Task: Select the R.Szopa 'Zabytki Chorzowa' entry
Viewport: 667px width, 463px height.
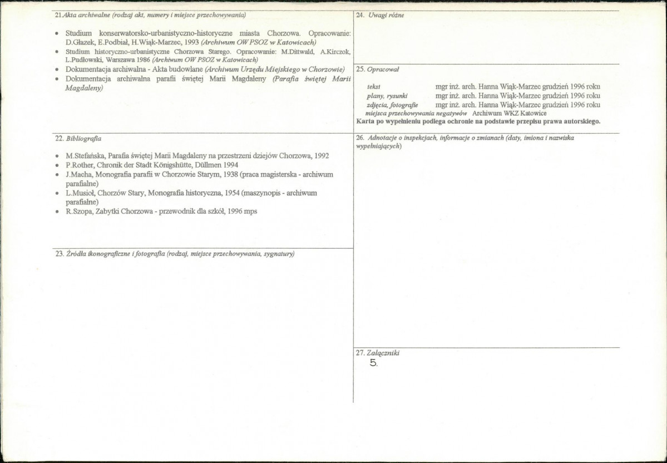Action: [161, 211]
